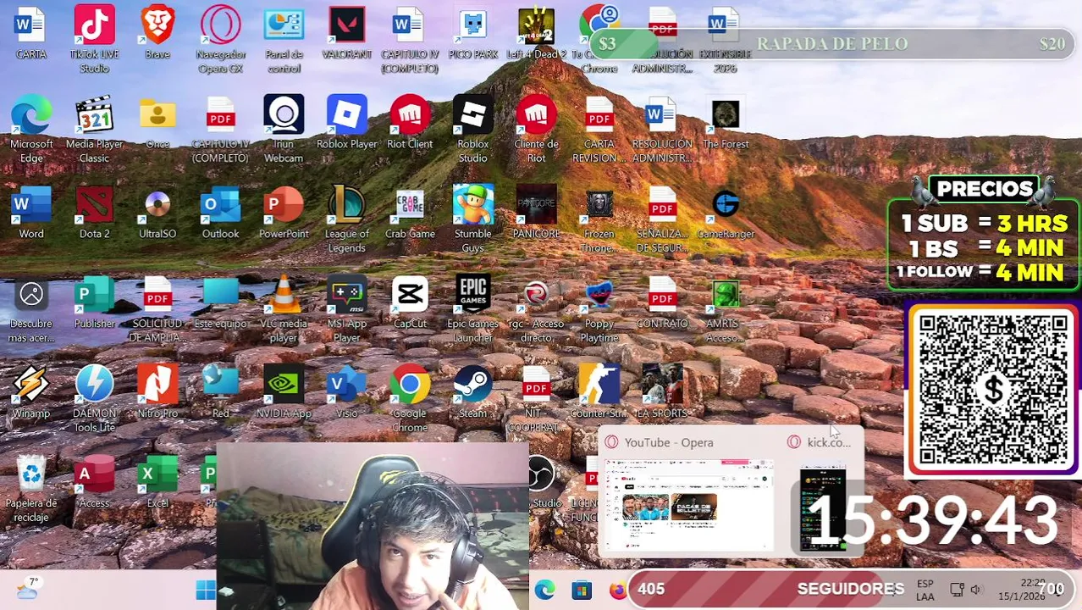
Task: Launch Roblox Studio
Action: 472,129
